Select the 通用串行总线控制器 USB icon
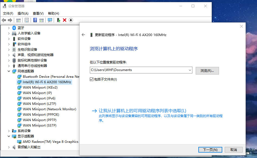The image size is (257, 158). pyautogui.click(x=14, y=66)
